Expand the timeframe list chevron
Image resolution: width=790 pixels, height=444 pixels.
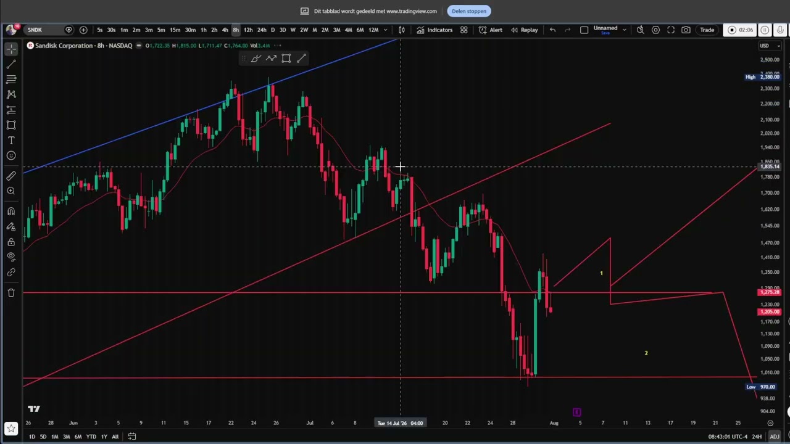385,30
